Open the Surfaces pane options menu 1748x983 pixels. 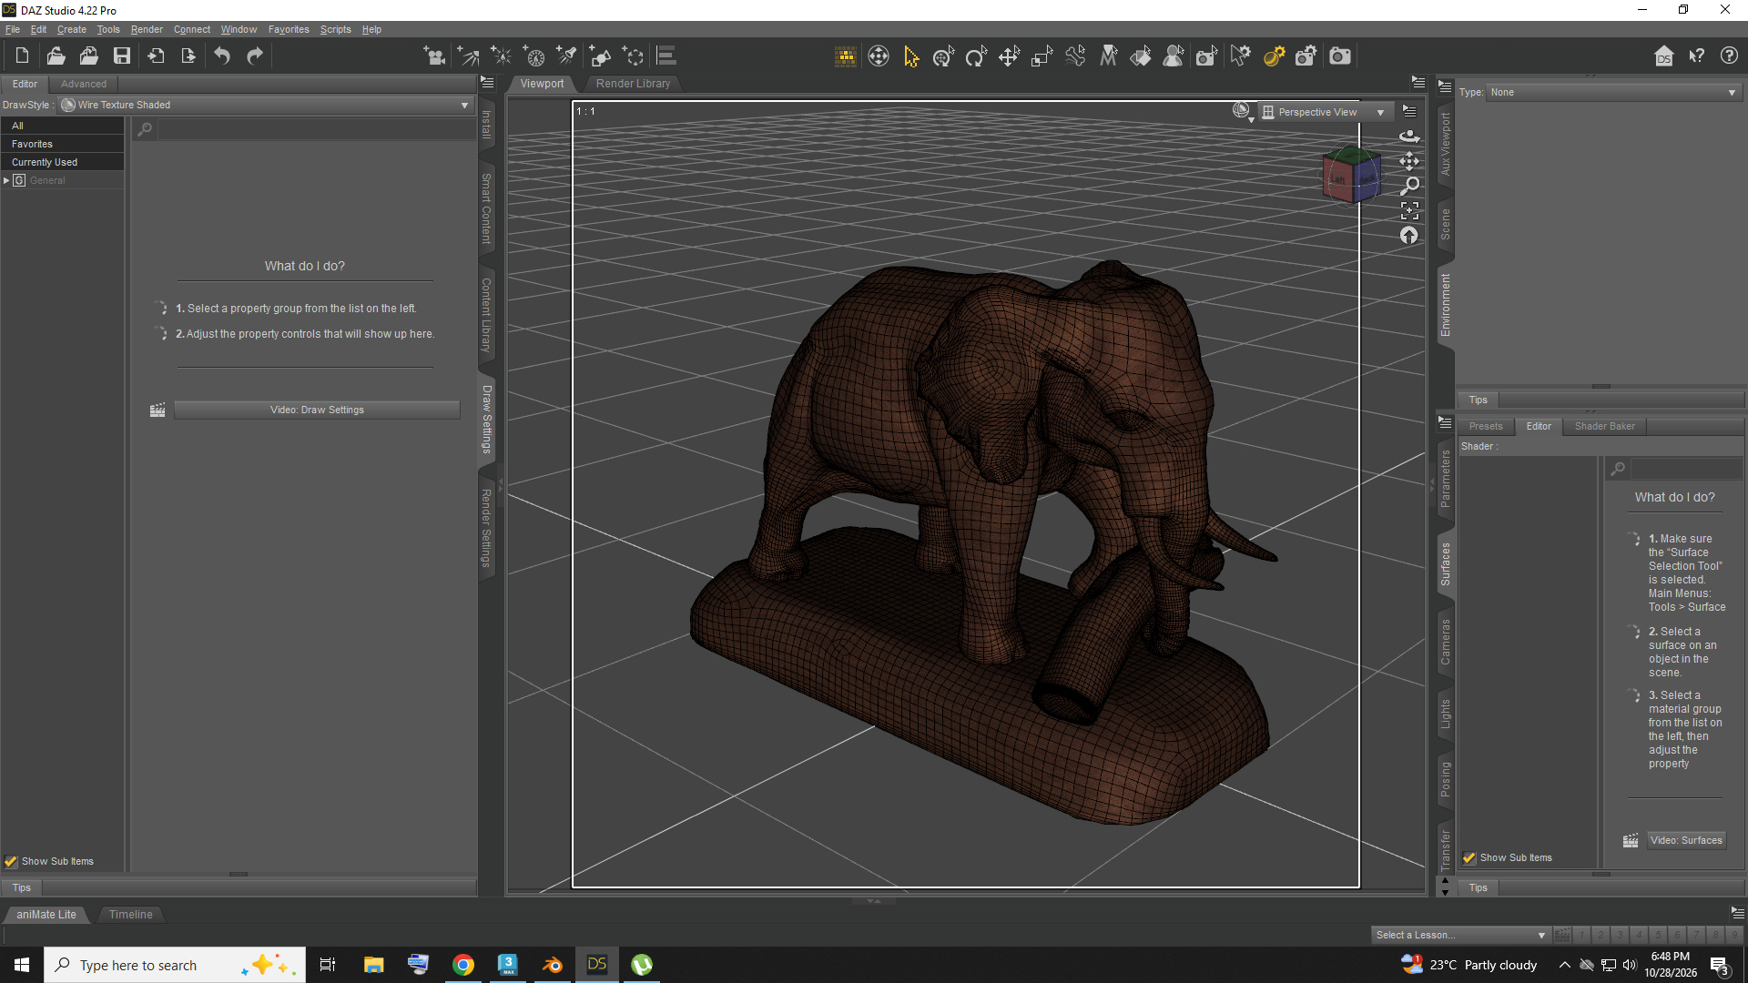[1445, 422]
